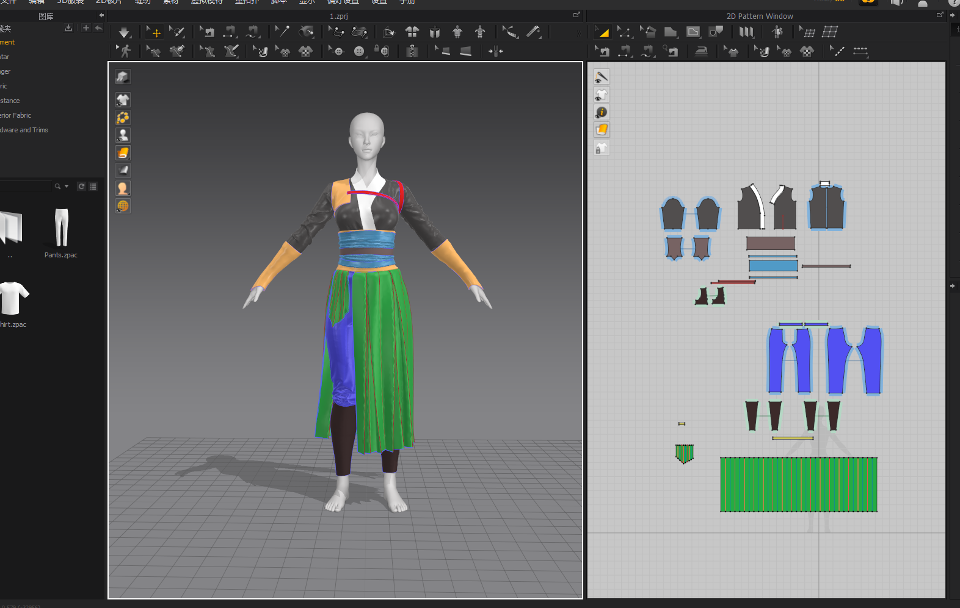This screenshot has width=960, height=608.
Task: Select the pinch/fold arrows tool
Action: tap(495, 51)
